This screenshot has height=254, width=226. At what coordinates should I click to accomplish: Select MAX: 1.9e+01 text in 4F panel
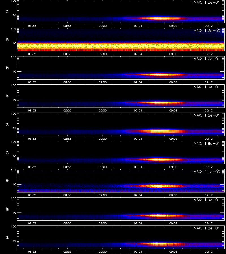(207, 87)
